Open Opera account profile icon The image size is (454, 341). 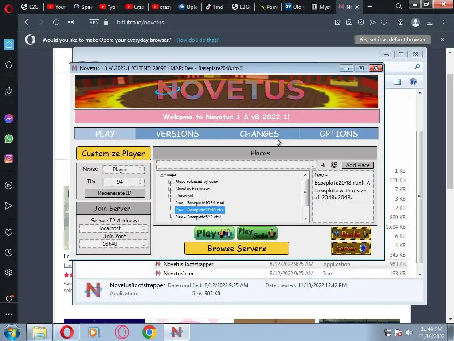point(415,22)
